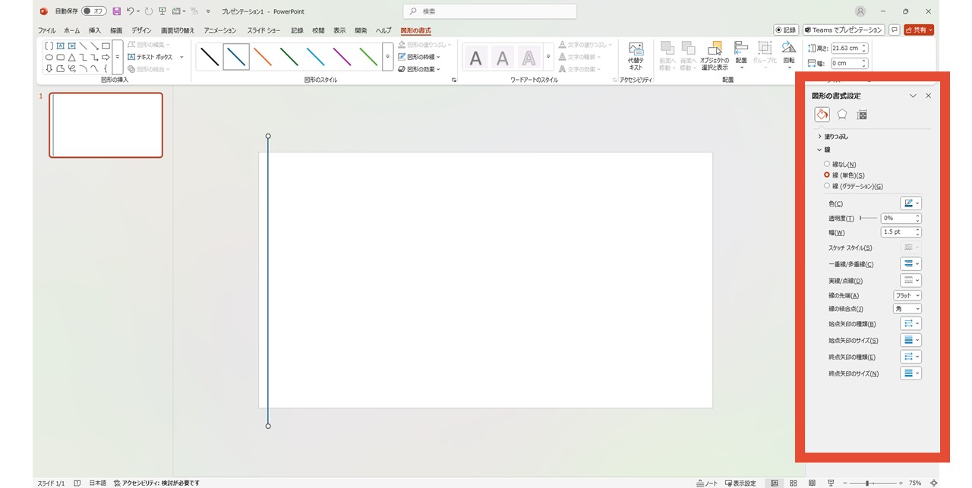Open the アニメーション ribbon tab
Viewport: 972px width, 488px height.
(220, 30)
